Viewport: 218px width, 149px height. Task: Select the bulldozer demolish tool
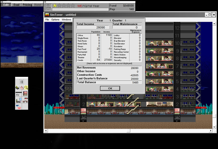point(18,87)
